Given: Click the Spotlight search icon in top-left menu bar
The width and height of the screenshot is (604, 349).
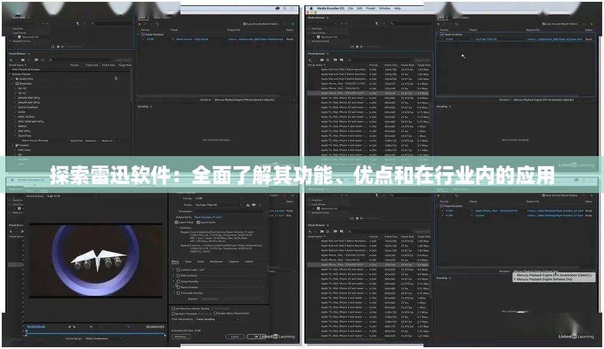Looking at the screenshot, I should (285, 8).
